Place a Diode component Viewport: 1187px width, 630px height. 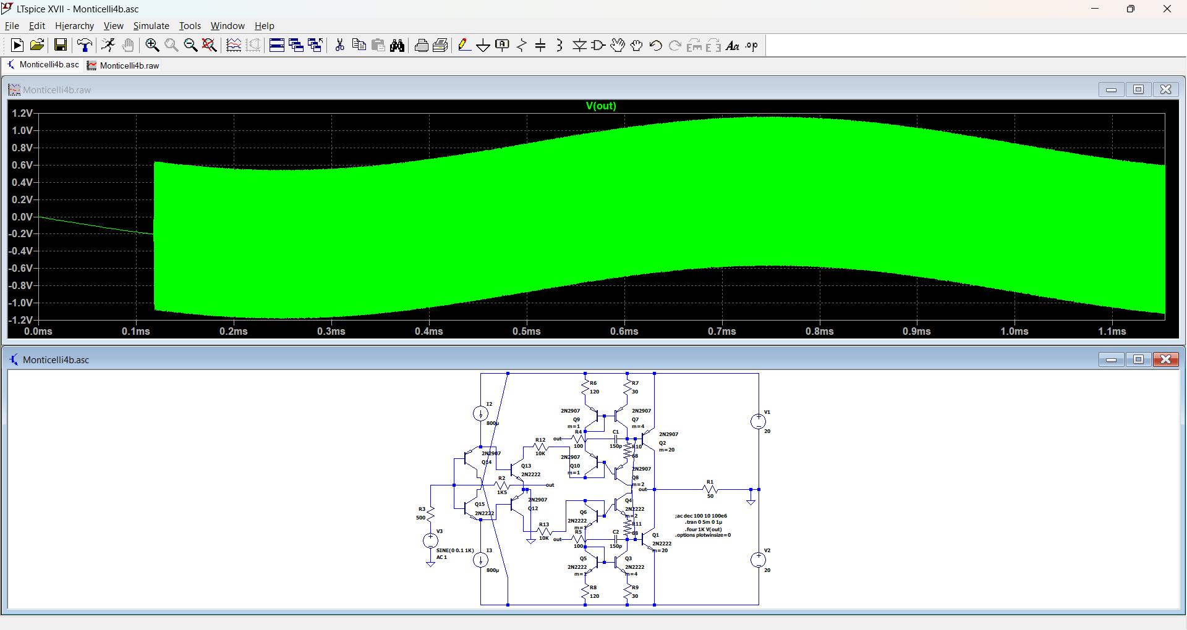579,45
